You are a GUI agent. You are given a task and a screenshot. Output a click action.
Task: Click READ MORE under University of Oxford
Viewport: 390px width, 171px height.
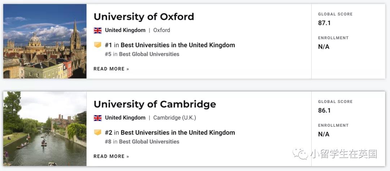(111, 69)
